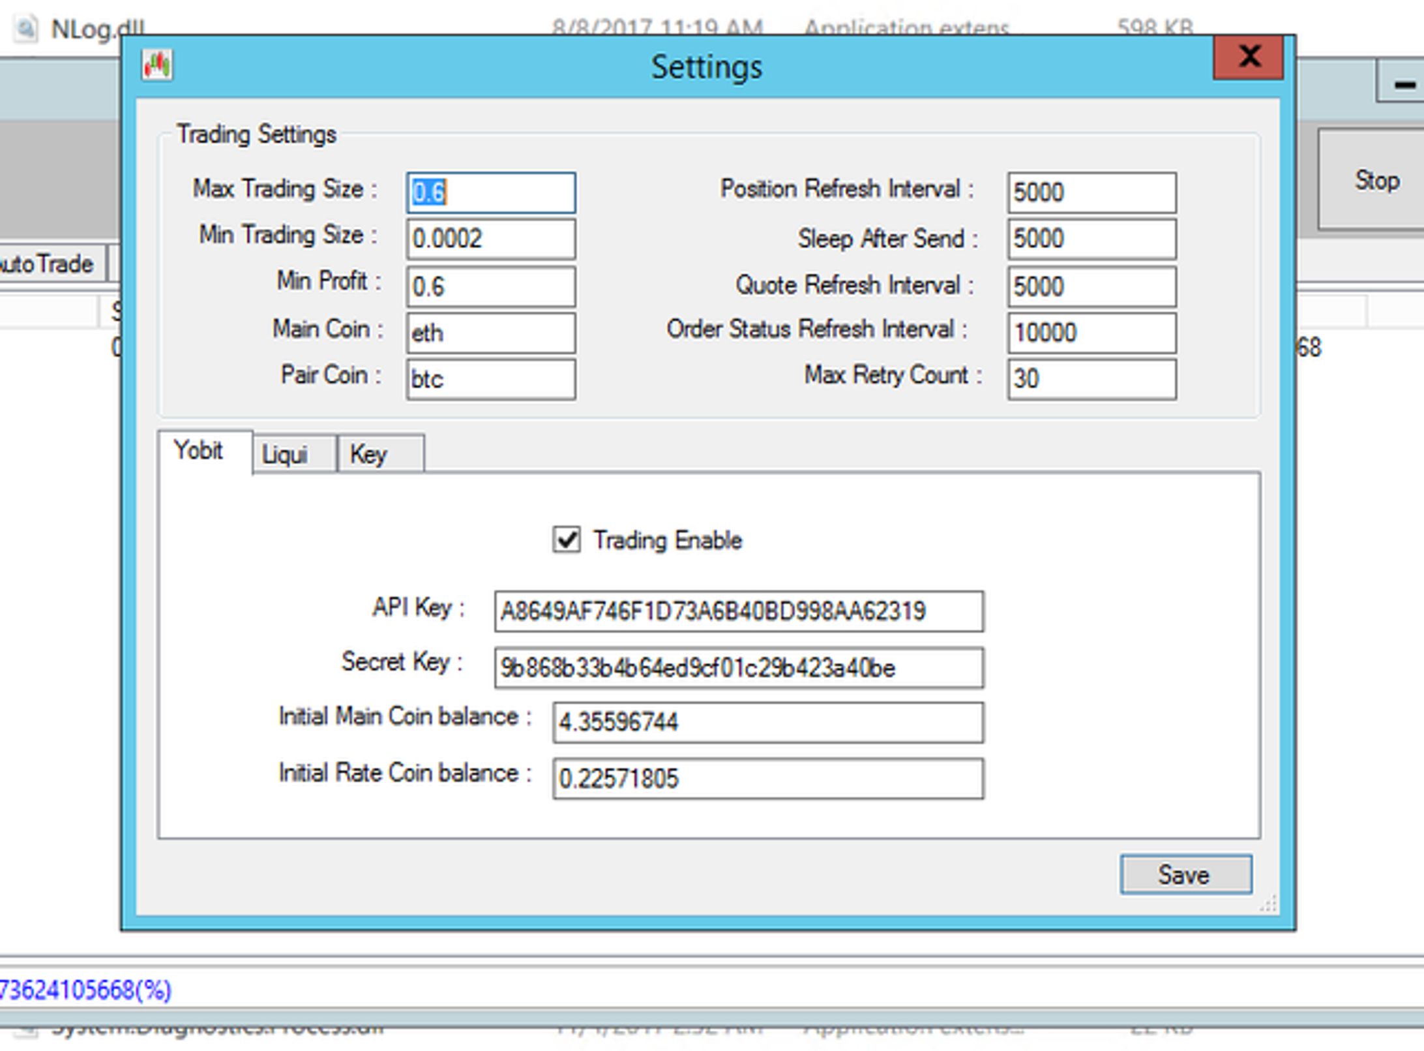Screen dimensions: 1424x1051
Task: Click the Max Retry Count box
Action: (1091, 379)
